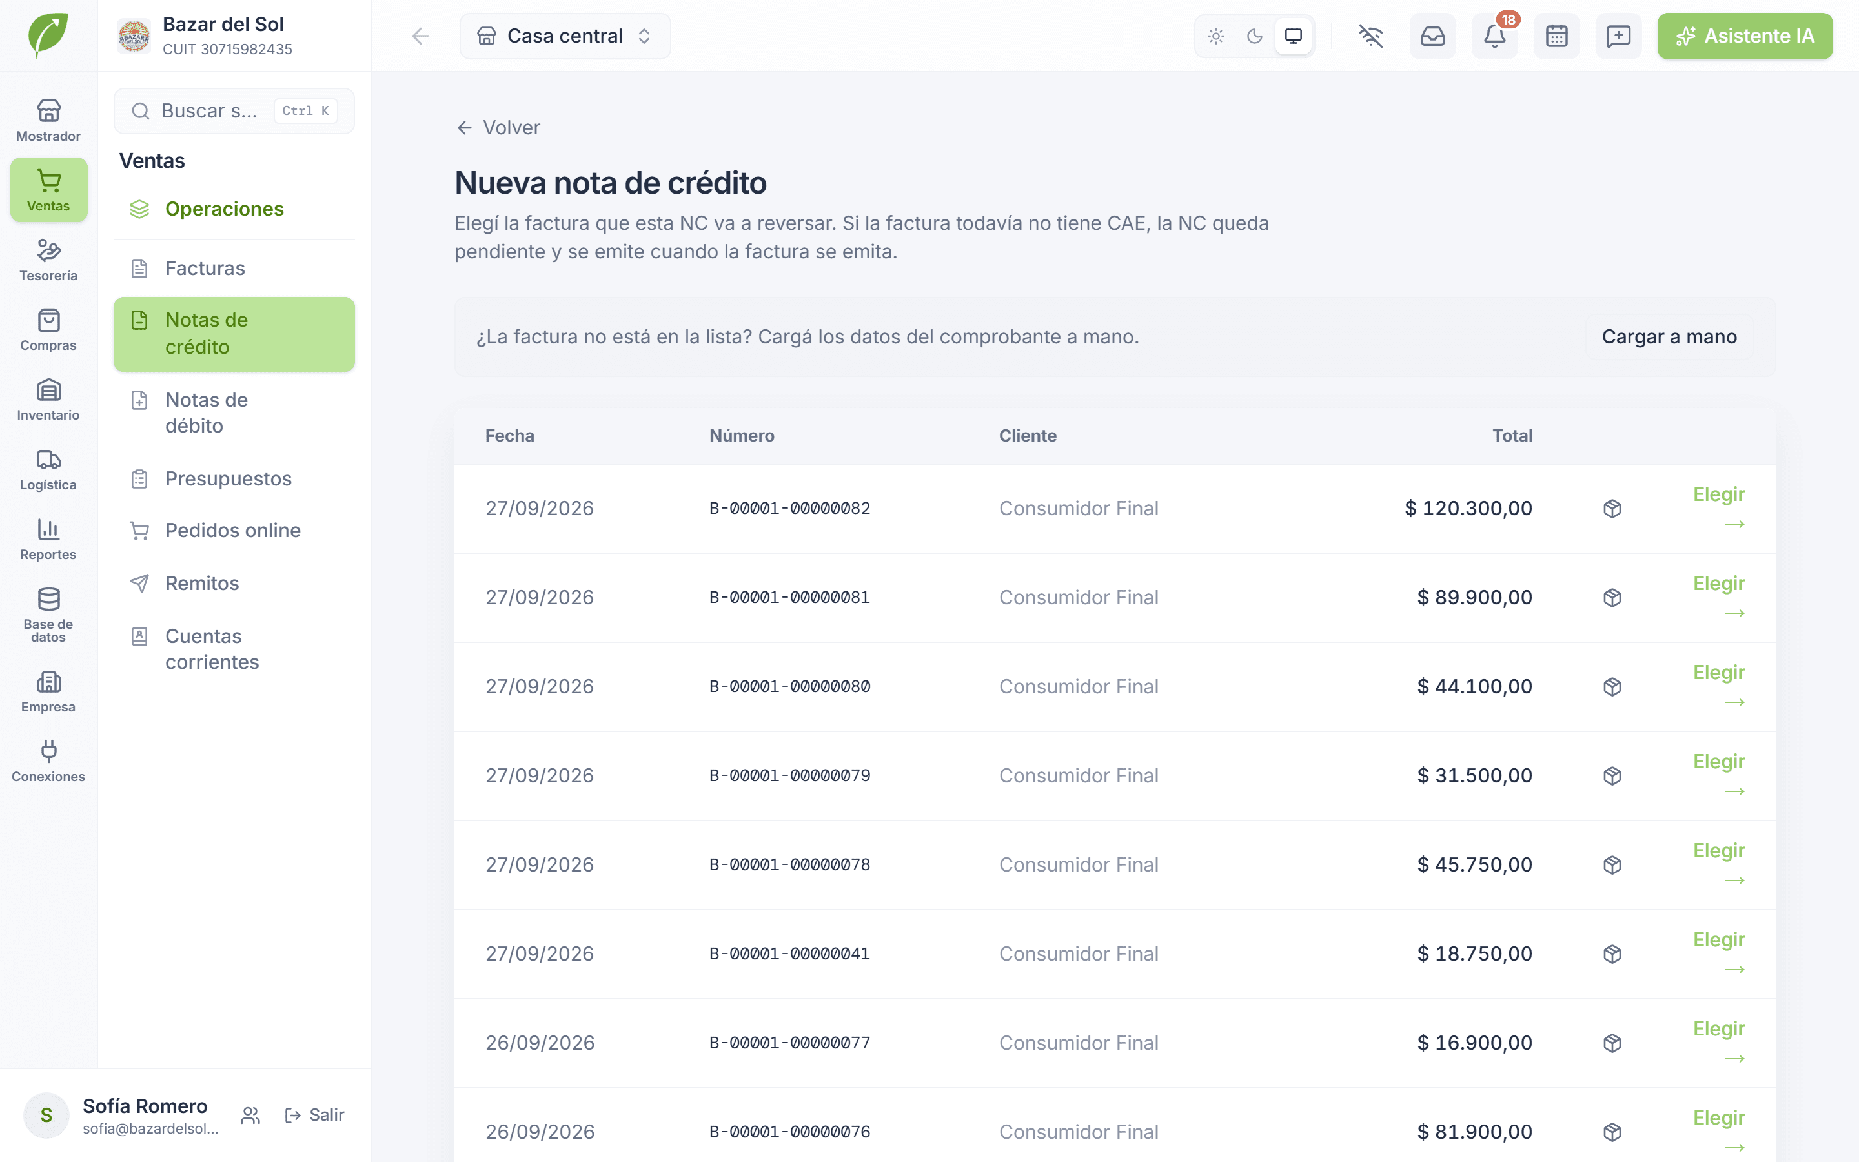
Task: Switch to light theme
Action: pyautogui.click(x=1216, y=36)
